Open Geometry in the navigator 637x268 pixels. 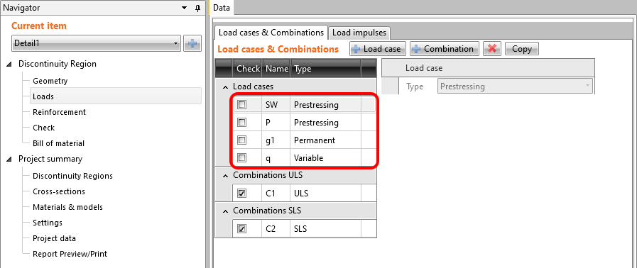pyautogui.click(x=50, y=81)
